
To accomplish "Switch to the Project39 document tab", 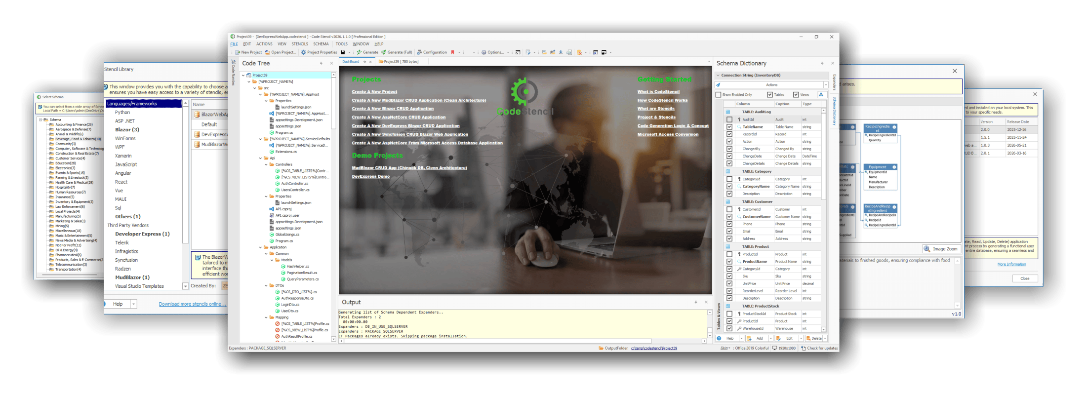I will click(x=399, y=62).
